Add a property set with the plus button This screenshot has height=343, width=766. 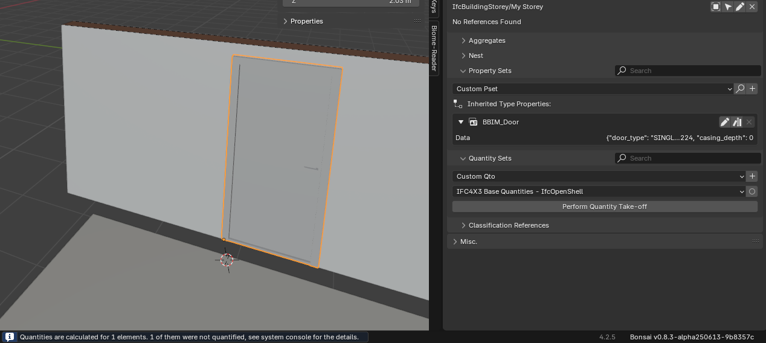752,89
